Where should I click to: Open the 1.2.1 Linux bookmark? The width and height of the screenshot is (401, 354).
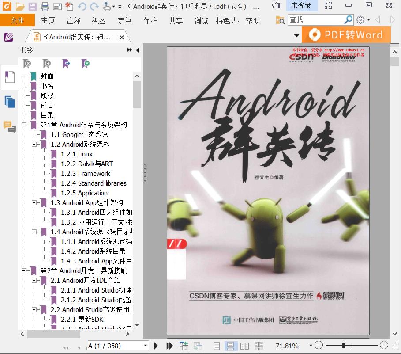(x=77, y=154)
